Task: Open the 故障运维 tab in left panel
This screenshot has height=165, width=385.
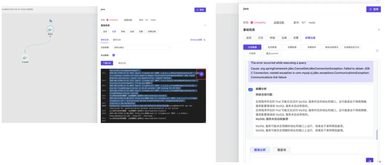Action: point(152,31)
